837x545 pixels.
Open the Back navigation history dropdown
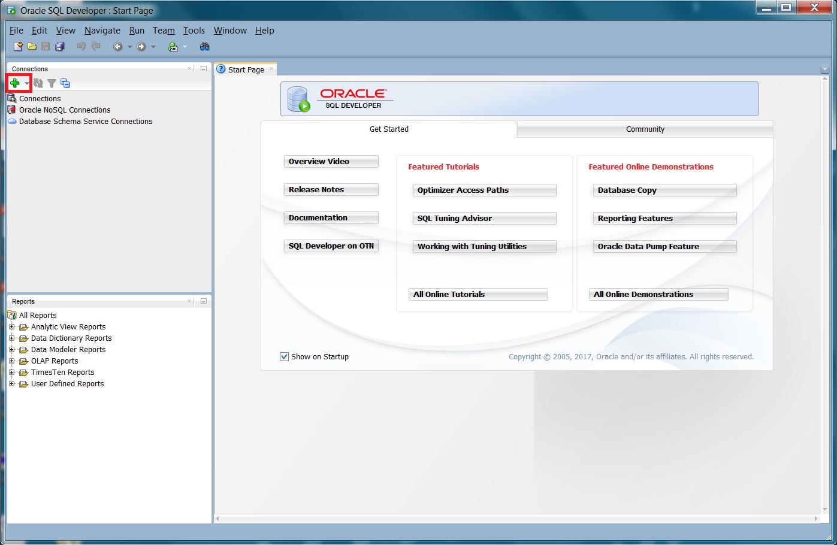pos(129,46)
